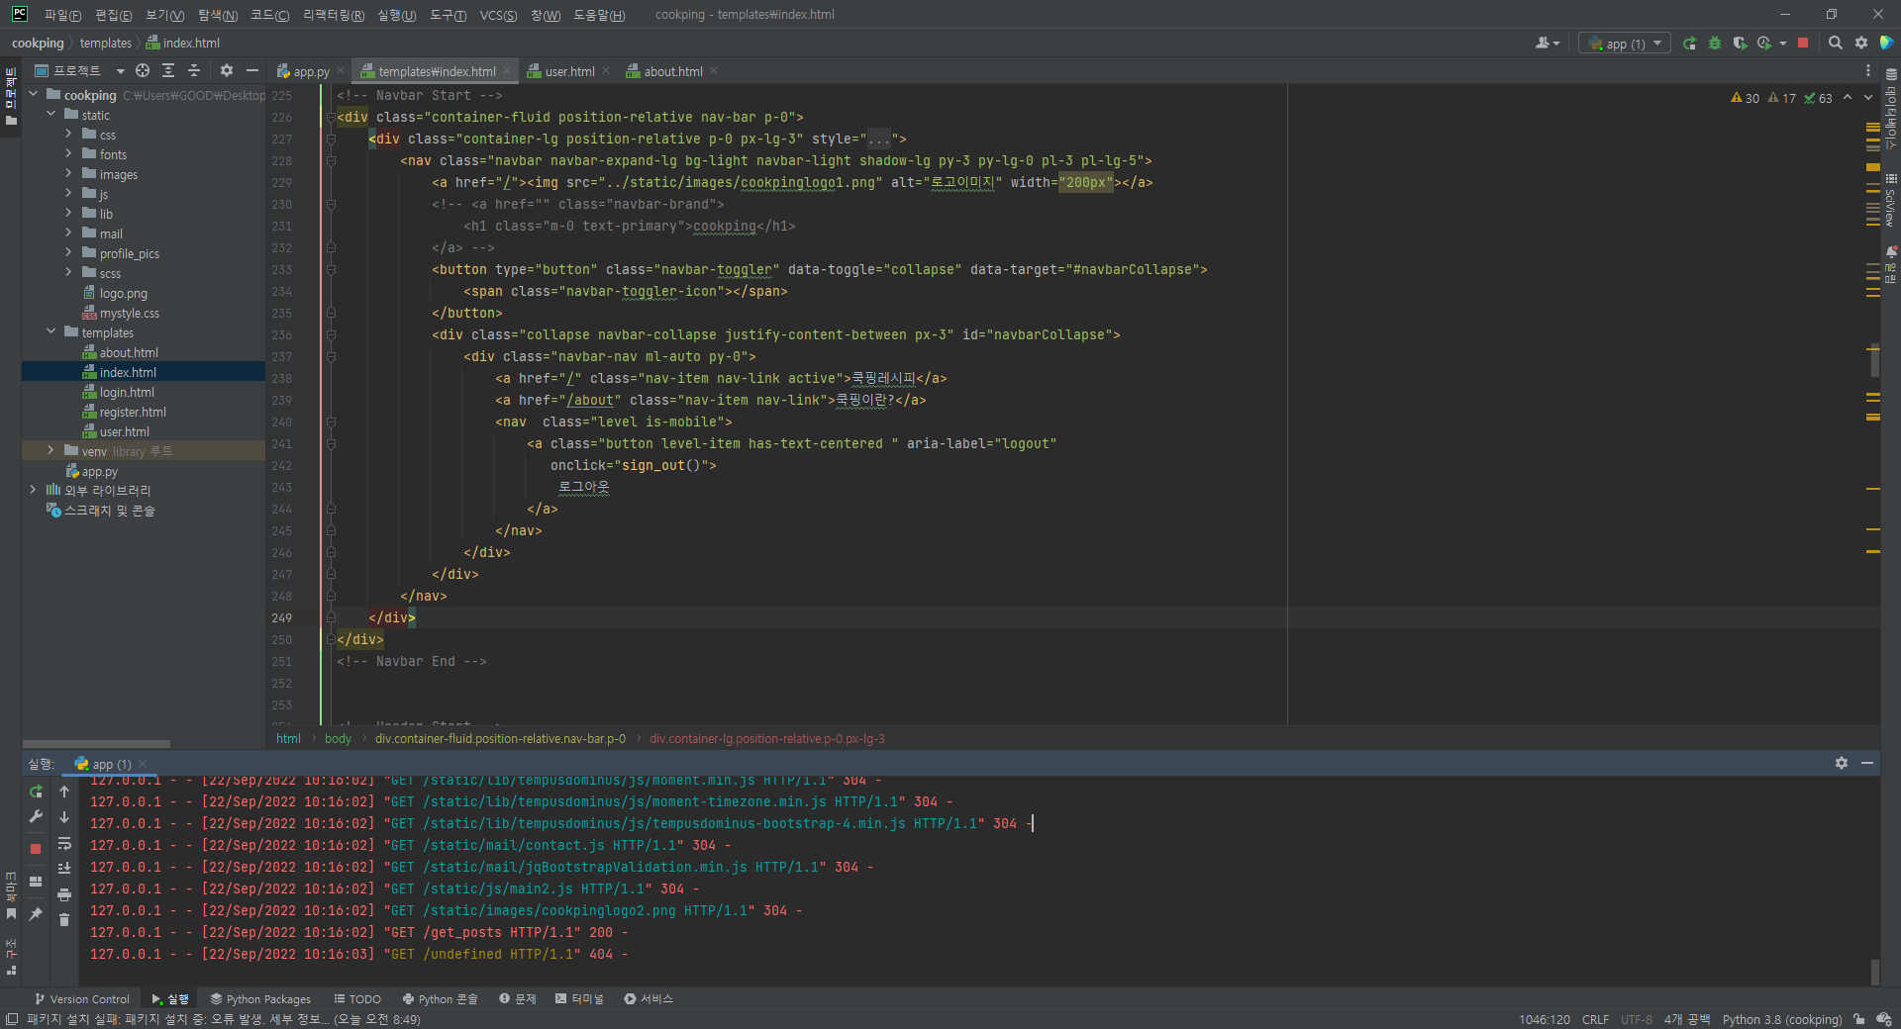1901x1029 pixels.
Task: Switch to the user.html editor tab
Action: (x=568, y=71)
